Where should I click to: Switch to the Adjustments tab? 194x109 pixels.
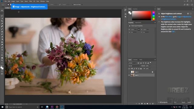(138, 22)
